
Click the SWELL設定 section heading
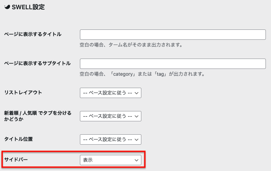(28, 7)
